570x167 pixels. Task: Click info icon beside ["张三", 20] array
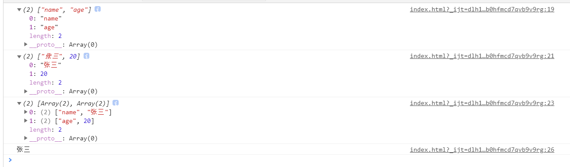[x=86, y=56]
